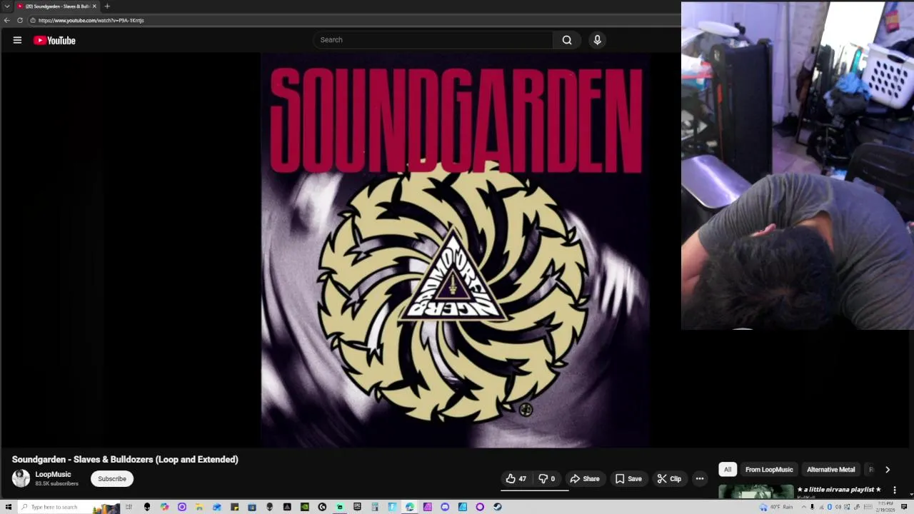The width and height of the screenshot is (914, 514).
Task: Open the LoopMusic channel avatar
Action: tap(21, 478)
